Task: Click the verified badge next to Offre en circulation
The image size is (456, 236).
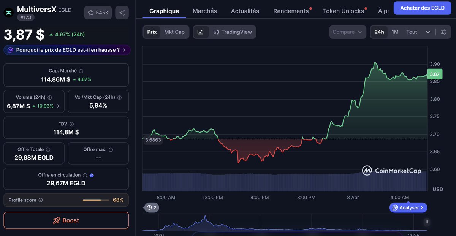Action: [92, 175]
